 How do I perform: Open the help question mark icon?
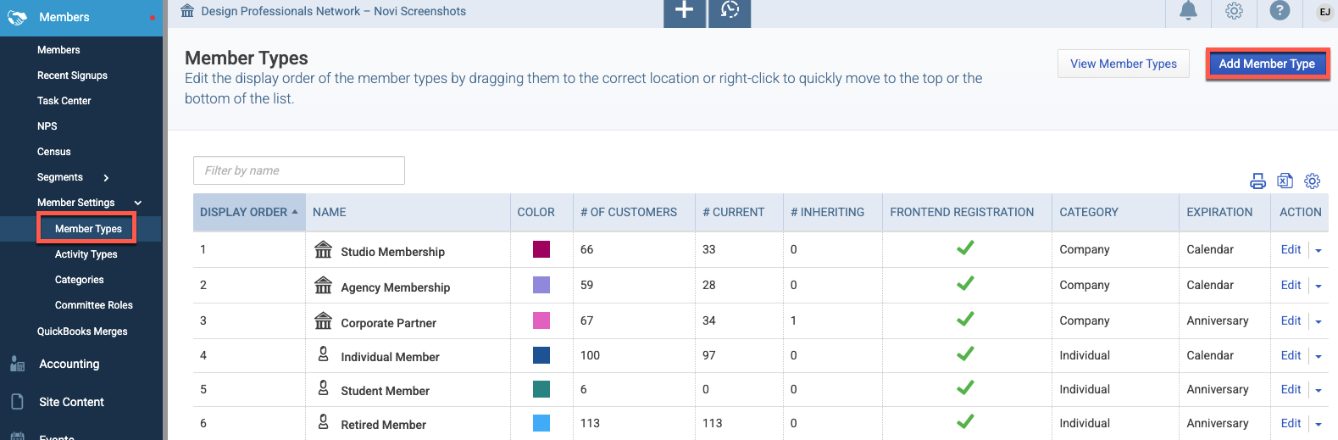1280,11
